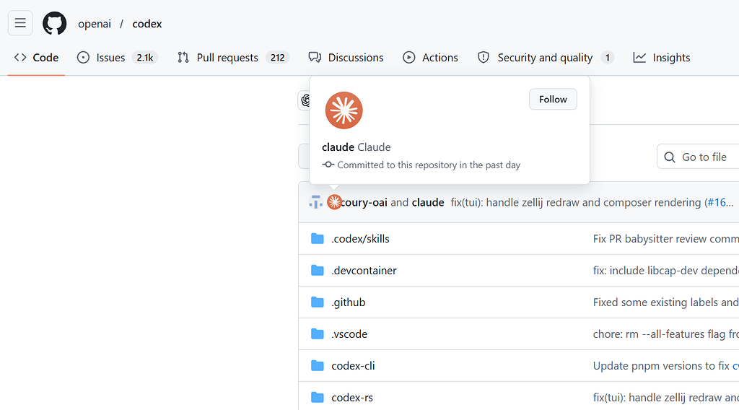Click the Insights graph icon
The height and width of the screenshot is (410, 739).
coord(639,58)
